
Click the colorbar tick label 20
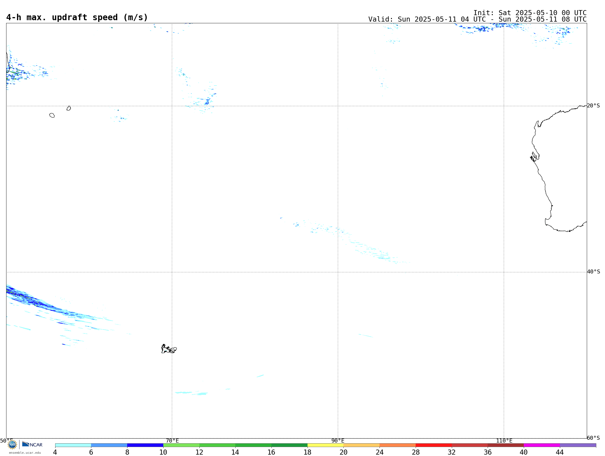click(x=344, y=452)
